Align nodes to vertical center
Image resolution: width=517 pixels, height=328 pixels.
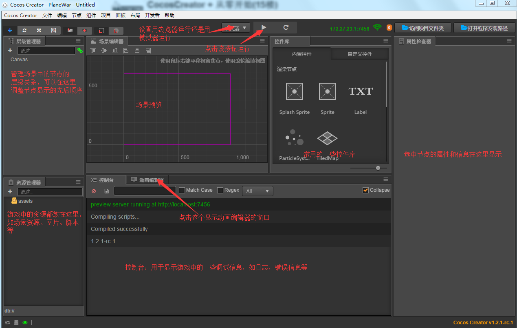pos(104,51)
